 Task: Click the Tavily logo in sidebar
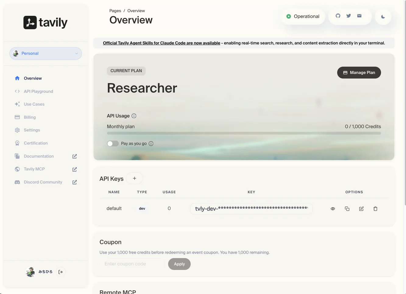45,23
